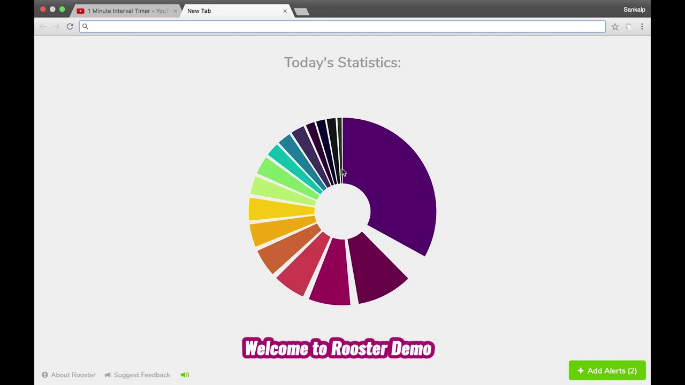The image size is (685, 385).
Task: Click the Add Alerts (2) button
Action: (x=607, y=371)
